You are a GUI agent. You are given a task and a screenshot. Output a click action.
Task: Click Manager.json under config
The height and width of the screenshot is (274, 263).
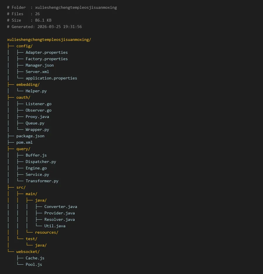click(x=39, y=65)
